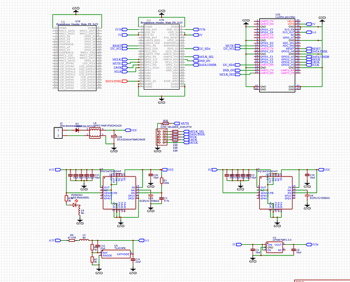Click the GND symbol at U25 top left

pos(246,22)
